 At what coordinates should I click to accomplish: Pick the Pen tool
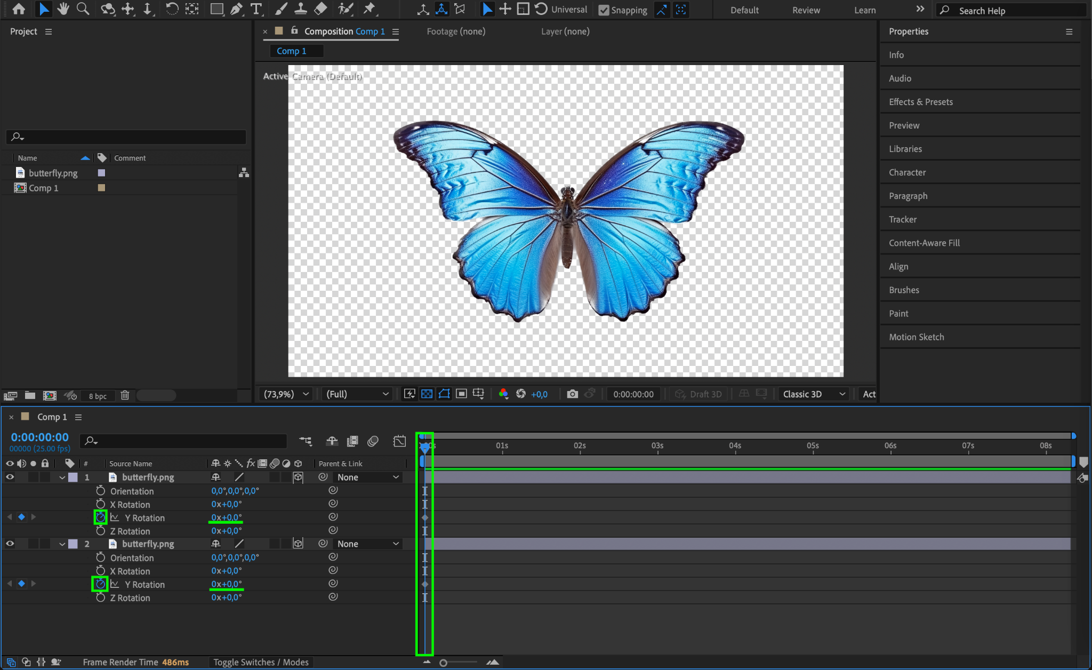pyautogui.click(x=236, y=9)
